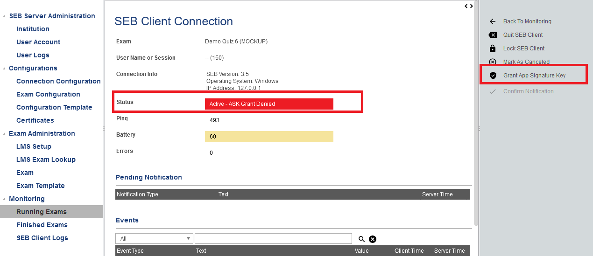Open SEB Client Logs menu item

pos(42,238)
